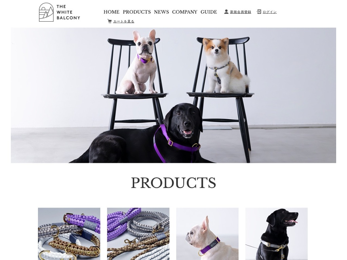This screenshot has height=260, width=347.
Task: Click the 新規会員登録 link
Action: click(x=241, y=12)
